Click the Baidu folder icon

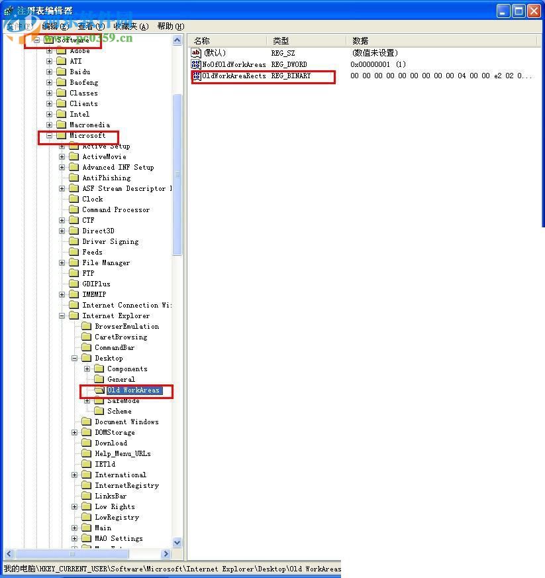pos(62,72)
